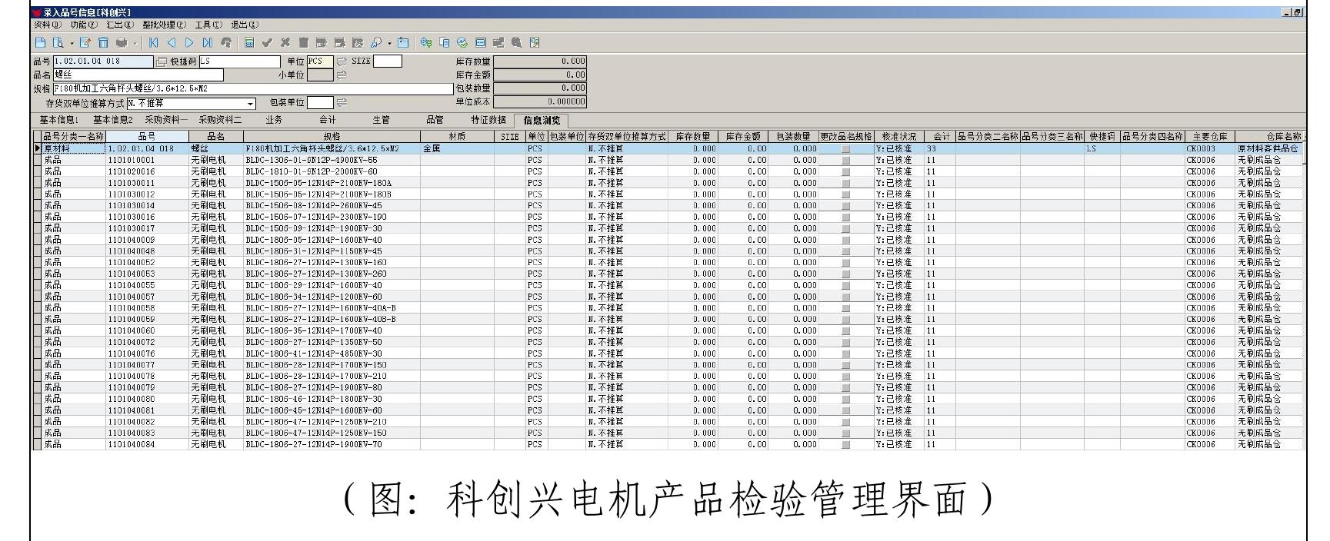Viewport: 1330px width, 541px height.
Task: Toggle 更改品名规格 checkbox for row 1.02.01.04 018
Action: pos(846,149)
